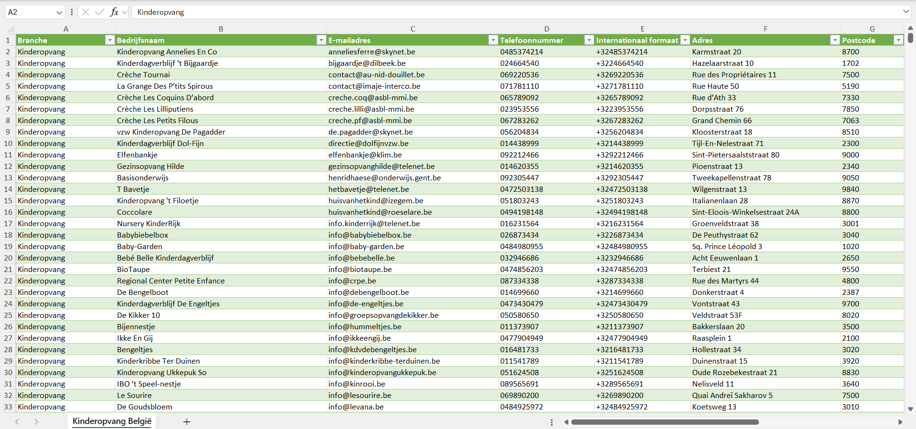Click inside the formula bar input

477,12
